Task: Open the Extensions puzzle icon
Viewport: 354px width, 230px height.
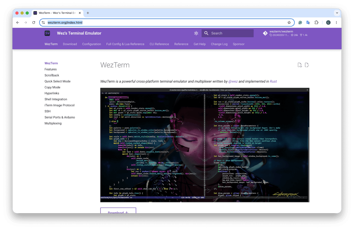Action: click(316, 23)
